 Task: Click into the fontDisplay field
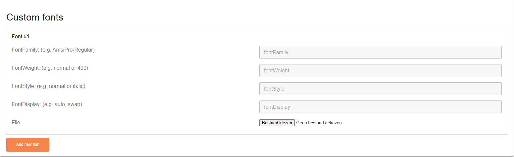tap(380, 107)
